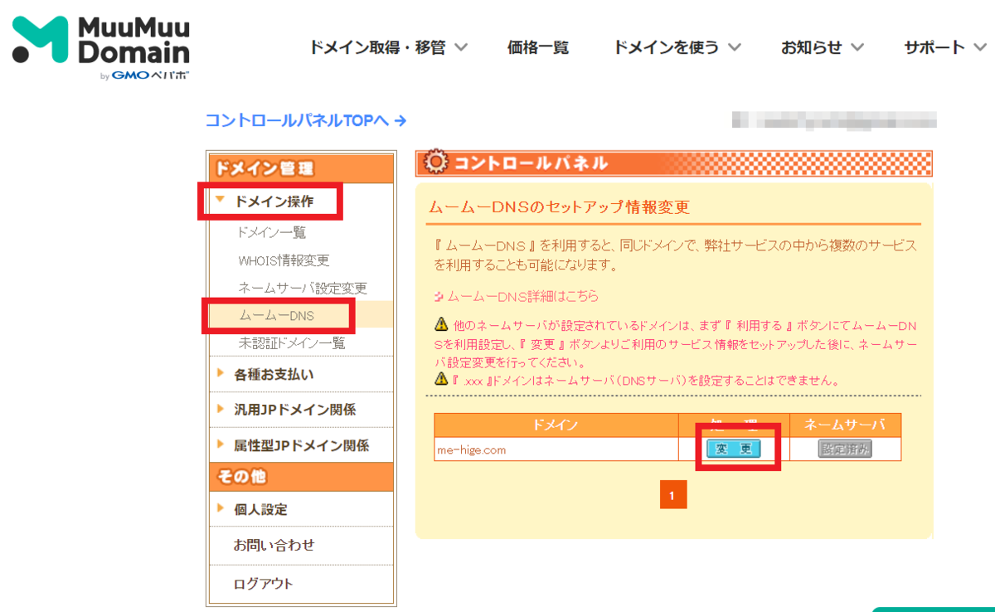
Task: Click the ネームサーバ column header
Action: click(845, 425)
